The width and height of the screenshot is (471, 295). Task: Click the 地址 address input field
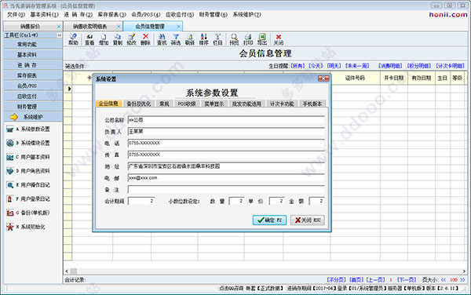tap(226, 166)
